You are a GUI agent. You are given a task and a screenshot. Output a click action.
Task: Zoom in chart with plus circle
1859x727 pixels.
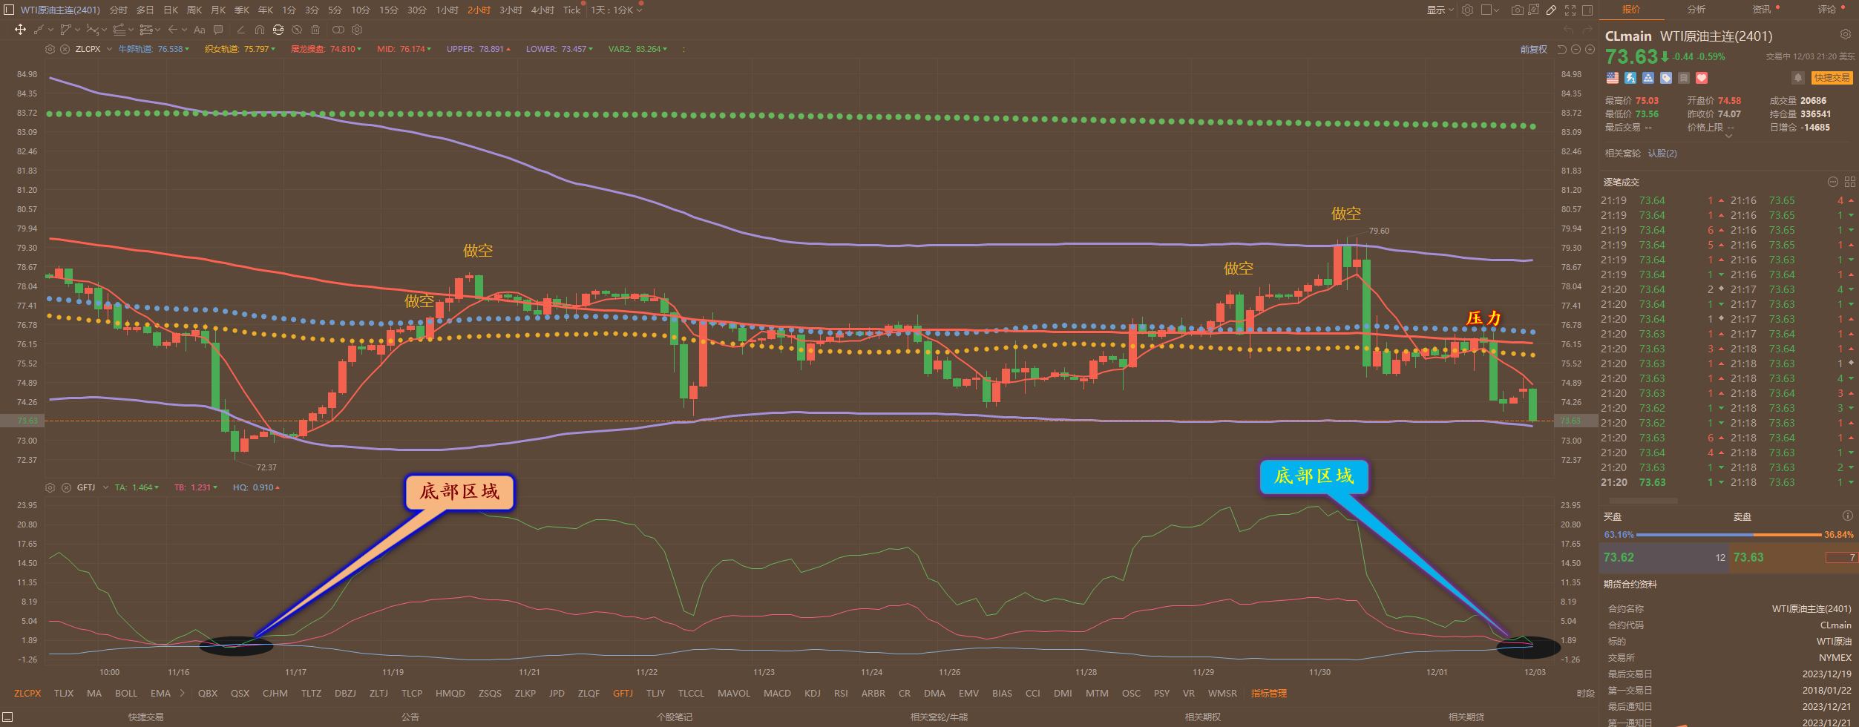[1590, 49]
